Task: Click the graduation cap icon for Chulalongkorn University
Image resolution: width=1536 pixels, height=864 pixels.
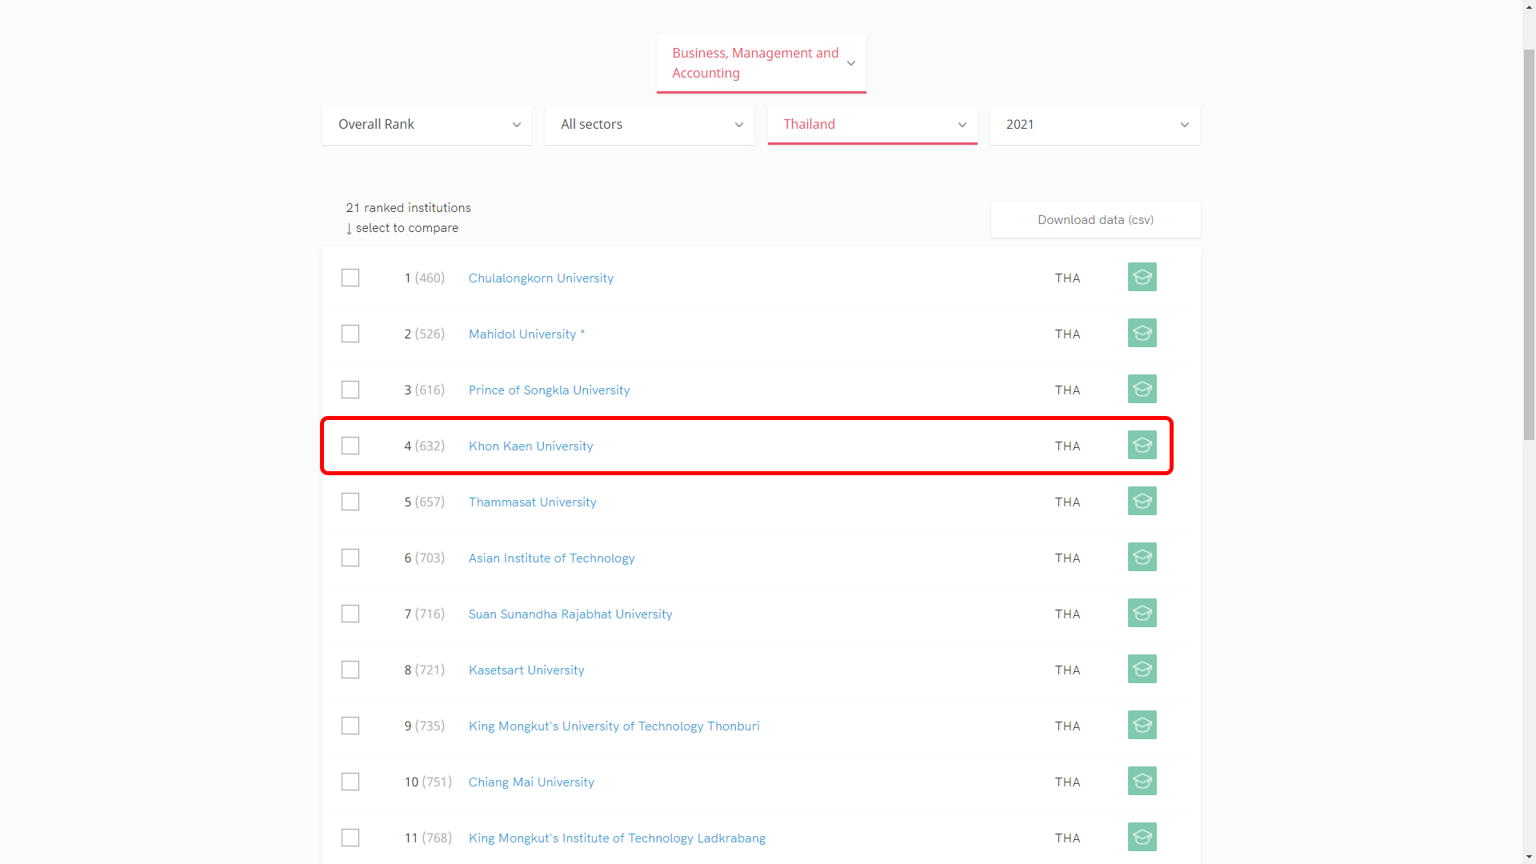Action: tap(1142, 277)
